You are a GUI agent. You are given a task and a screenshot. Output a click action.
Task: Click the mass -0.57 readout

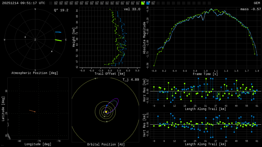pos(250,9)
